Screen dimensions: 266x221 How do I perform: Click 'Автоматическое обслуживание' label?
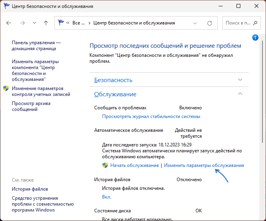[128, 130]
